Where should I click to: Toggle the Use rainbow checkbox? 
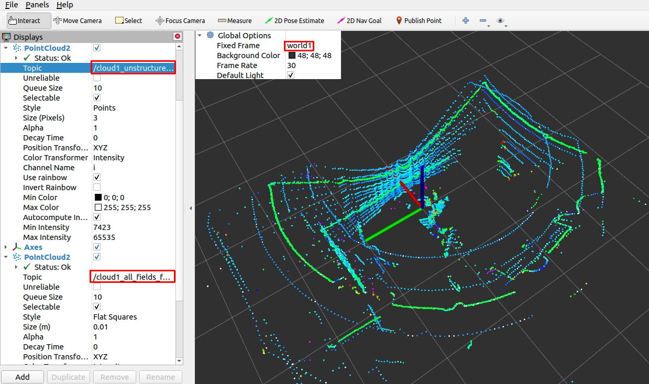(x=97, y=178)
